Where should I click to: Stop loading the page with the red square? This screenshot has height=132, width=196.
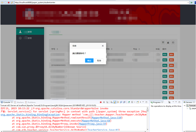point(8,2)
